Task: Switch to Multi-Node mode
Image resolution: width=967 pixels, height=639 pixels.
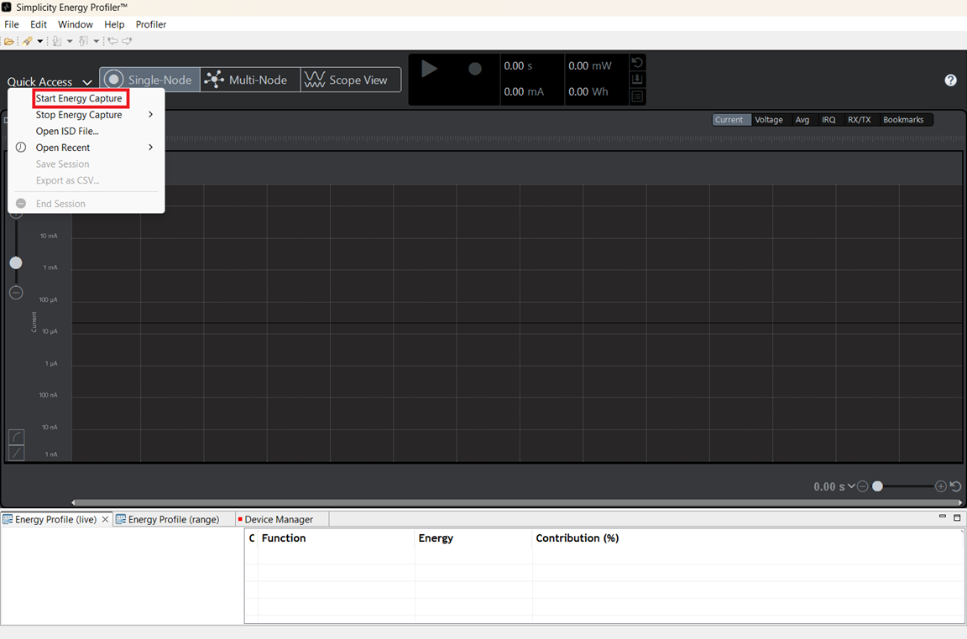Action: point(248,79)
